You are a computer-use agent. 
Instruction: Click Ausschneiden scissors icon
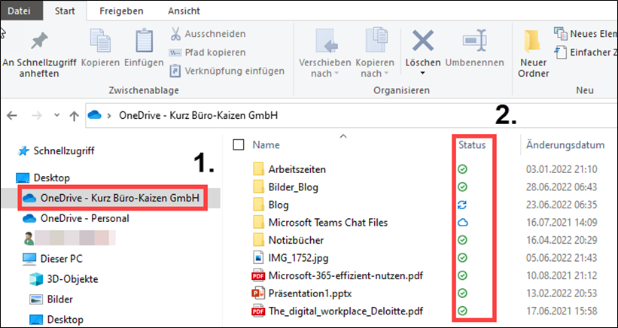coord(175,34)
